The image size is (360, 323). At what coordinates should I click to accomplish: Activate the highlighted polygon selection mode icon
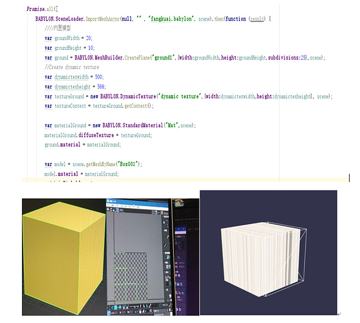coord(116,307)
